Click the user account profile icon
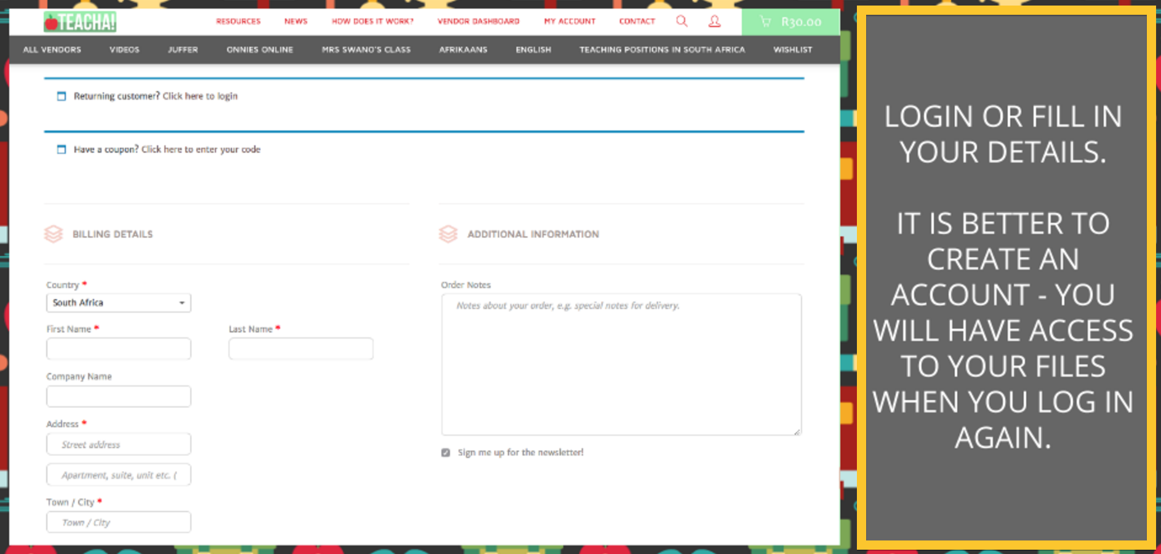 [714, 22]
